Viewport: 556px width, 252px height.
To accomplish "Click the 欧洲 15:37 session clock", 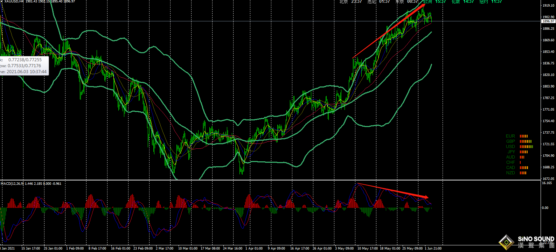I will [x=435, y=2].
